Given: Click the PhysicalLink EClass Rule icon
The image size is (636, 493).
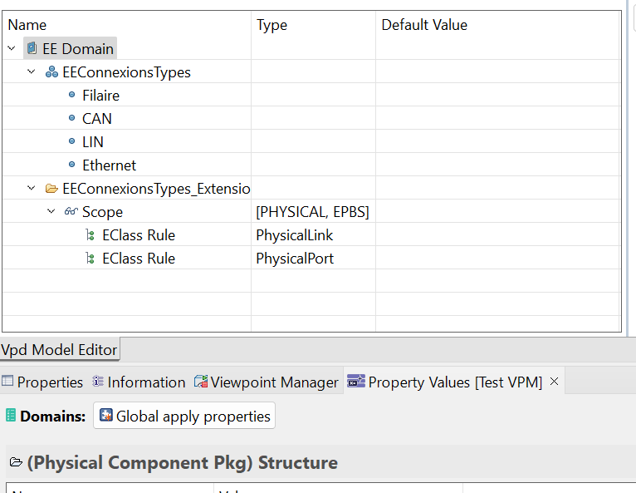Looking at the screenshot, I should point(91,235).
